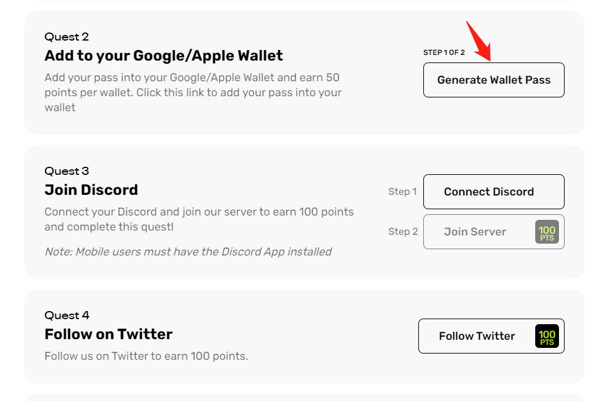The width and height of the screenshot is (604, 401).
Task: Click the wallet pass quest description text
Action: (193, 92)
